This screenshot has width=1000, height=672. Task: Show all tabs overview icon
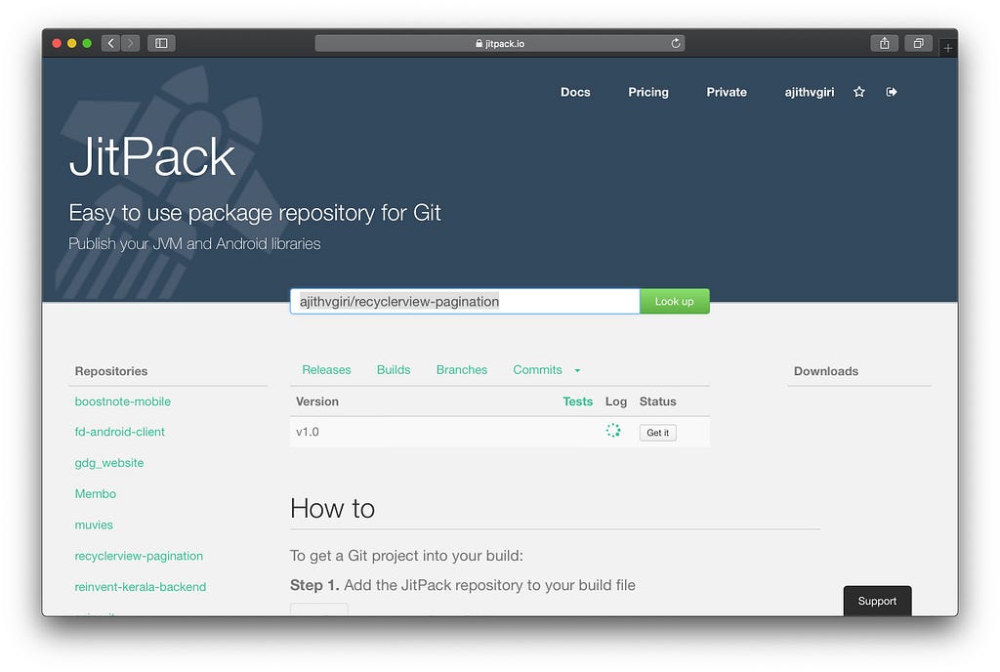tap(918, 43)
